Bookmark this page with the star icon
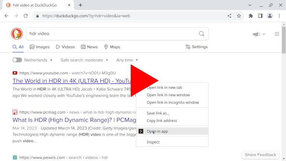Viewport: 286px width, 161px height. [x=239, y=16]
